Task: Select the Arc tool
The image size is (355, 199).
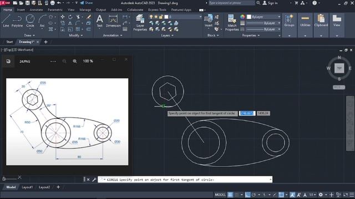Action: (x=42, y=21)
